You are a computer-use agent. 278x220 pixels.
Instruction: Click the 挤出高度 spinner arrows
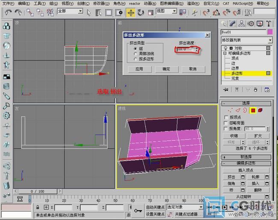(x=196, y=50)
